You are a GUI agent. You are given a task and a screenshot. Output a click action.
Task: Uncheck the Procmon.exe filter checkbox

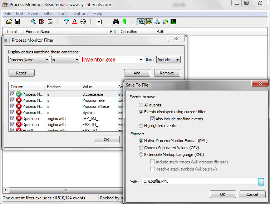13,100
